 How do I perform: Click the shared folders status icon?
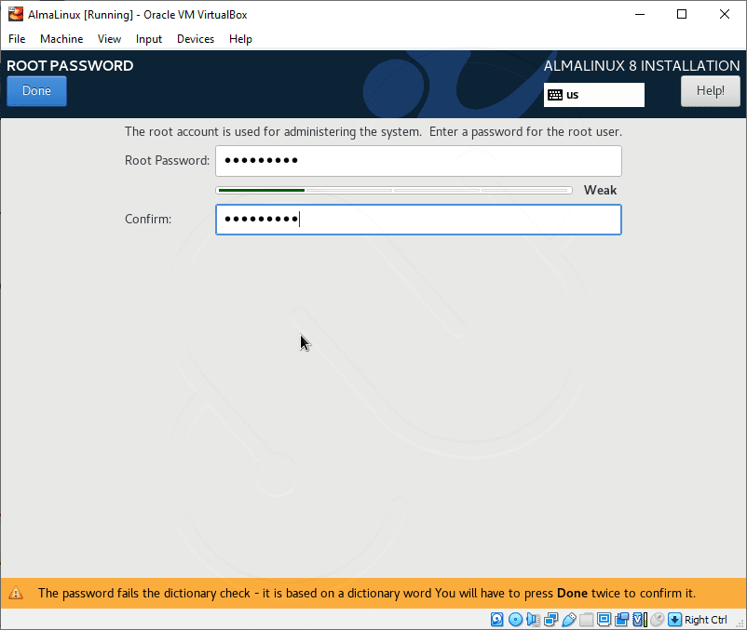587,619
